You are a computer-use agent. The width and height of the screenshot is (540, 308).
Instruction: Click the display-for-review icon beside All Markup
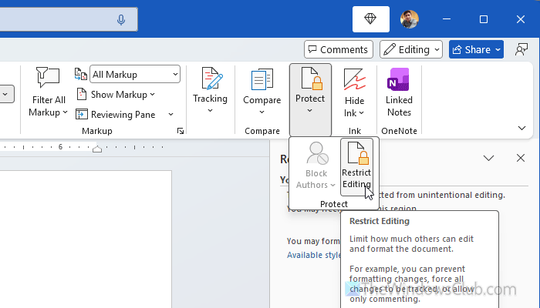point(80,74)
